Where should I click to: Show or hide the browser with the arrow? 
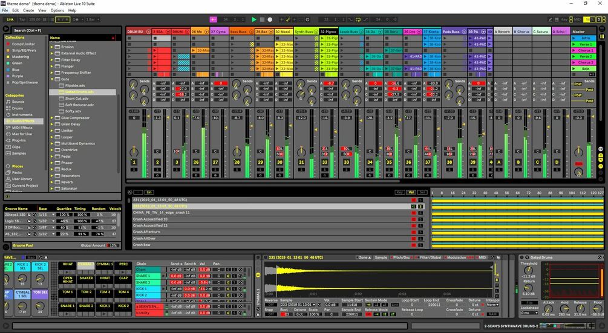pos(6,28)
